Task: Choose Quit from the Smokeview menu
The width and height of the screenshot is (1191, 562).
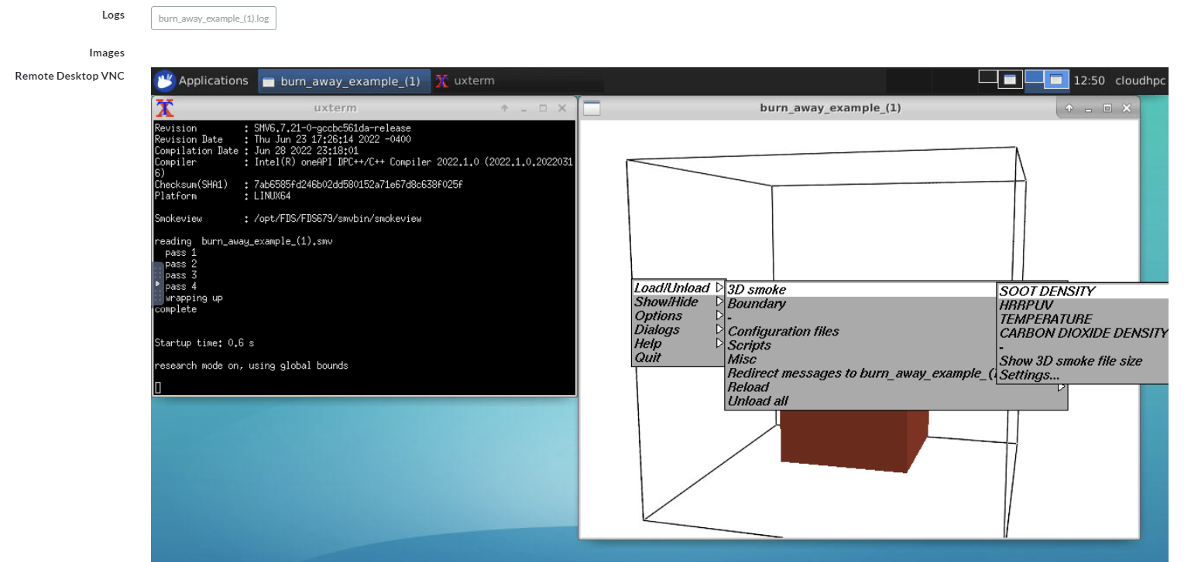Action: [649, 357]
